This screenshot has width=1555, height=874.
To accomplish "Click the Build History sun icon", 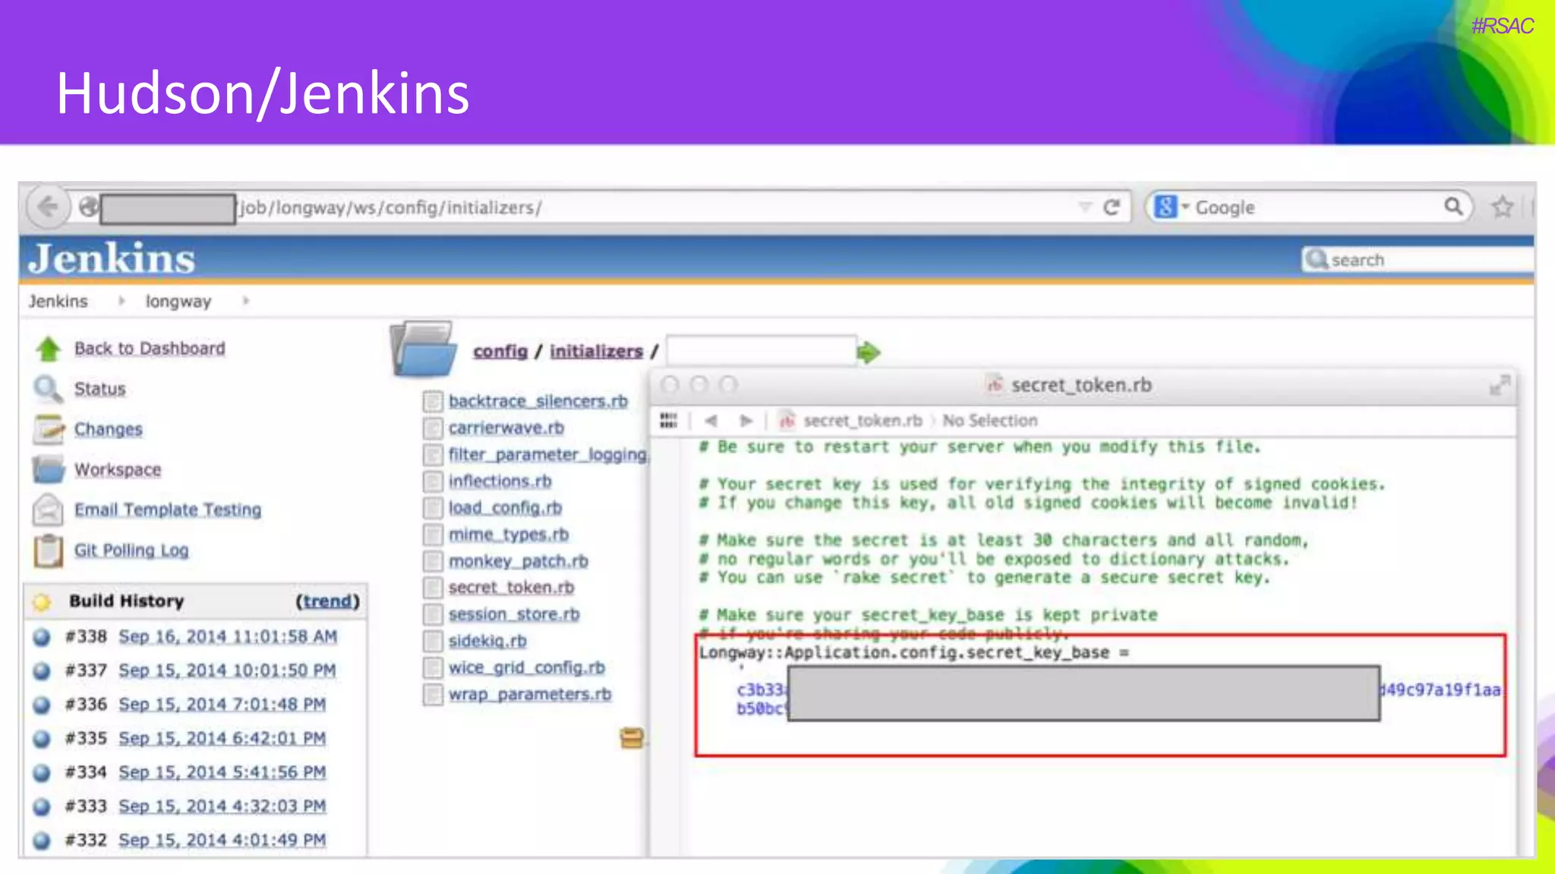I will pyautogui.click(x=42, y=602).
